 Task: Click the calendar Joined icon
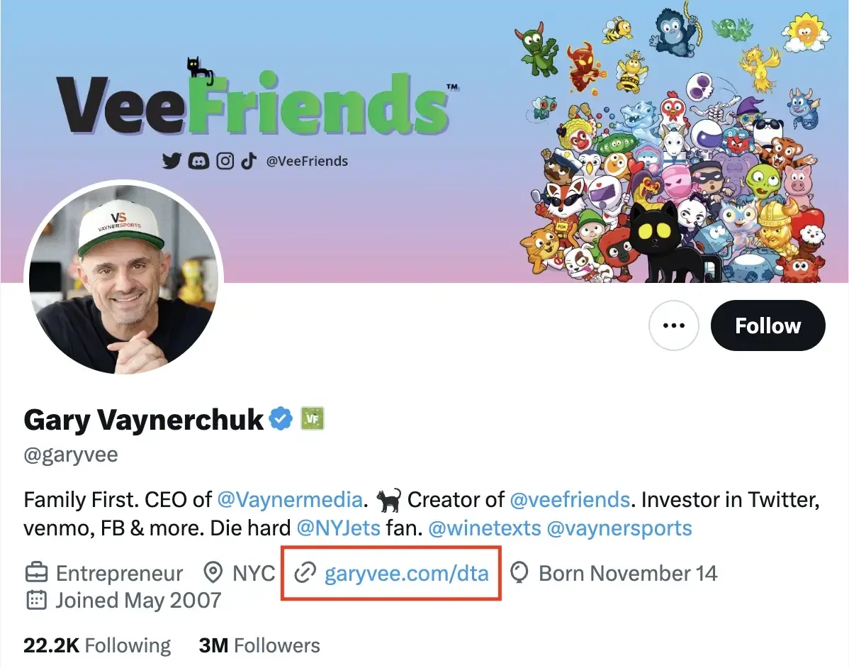click(37, 601)
